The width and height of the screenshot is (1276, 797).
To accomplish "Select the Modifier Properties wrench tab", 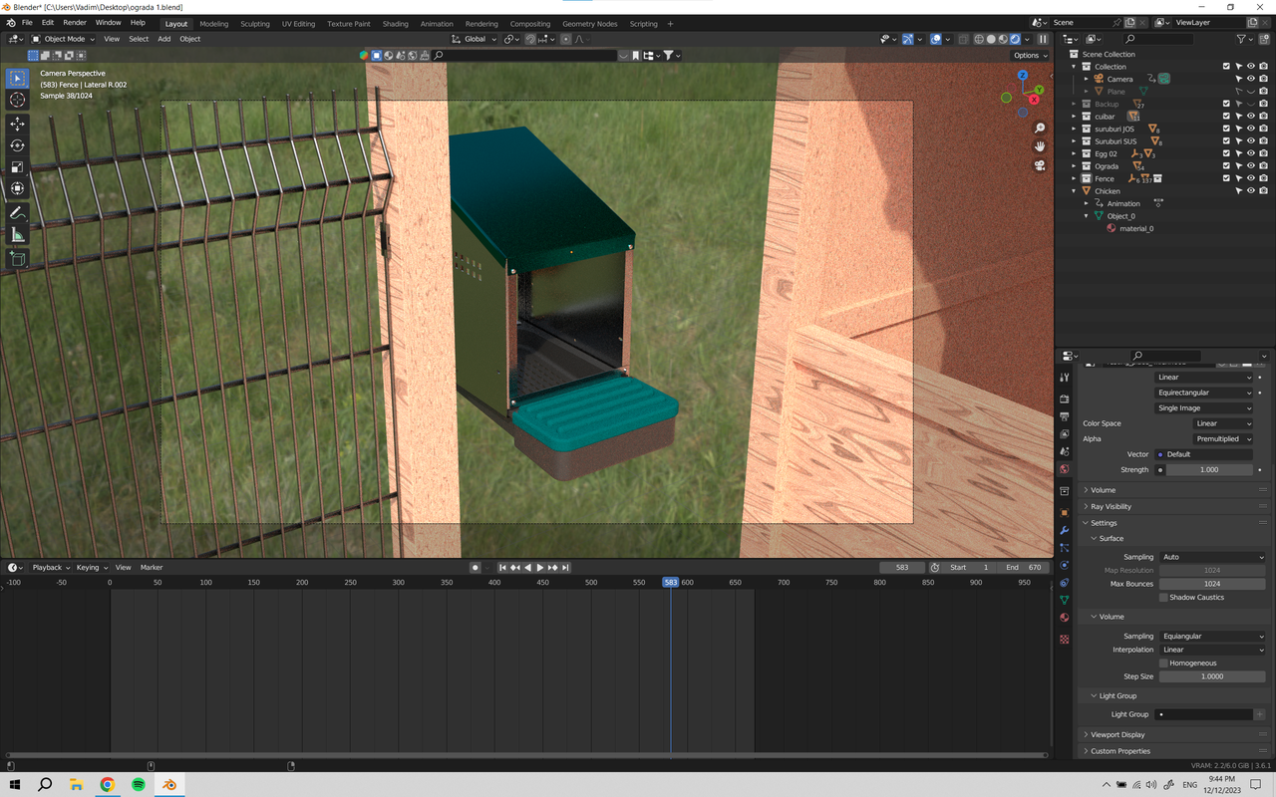I will [x=1064, y=528].
